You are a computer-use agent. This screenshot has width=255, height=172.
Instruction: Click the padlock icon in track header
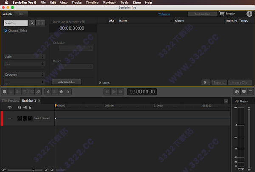pos(31,107)
